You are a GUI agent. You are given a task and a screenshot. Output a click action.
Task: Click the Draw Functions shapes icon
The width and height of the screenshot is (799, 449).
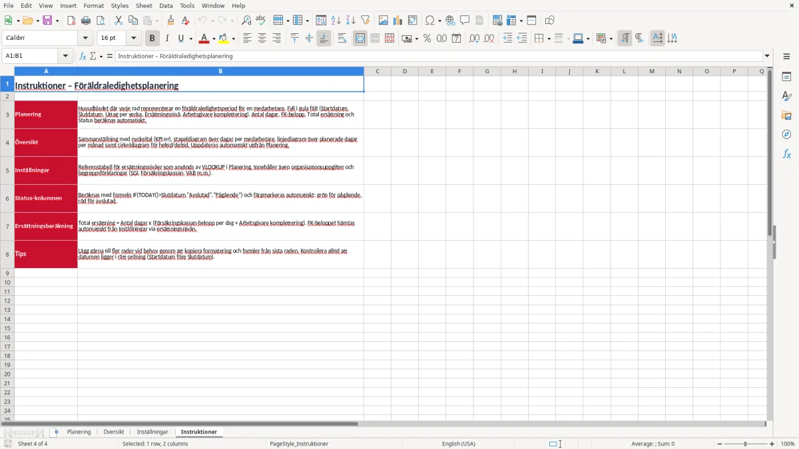tap(549, 21)
